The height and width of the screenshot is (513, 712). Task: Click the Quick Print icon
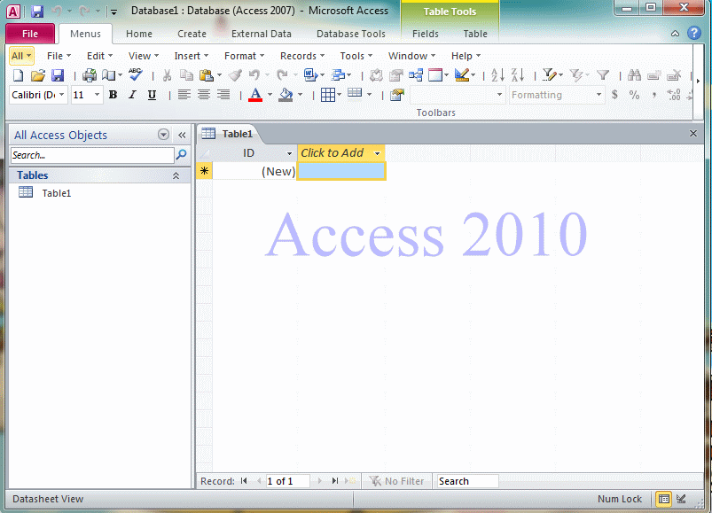click(x=90, y=75)
